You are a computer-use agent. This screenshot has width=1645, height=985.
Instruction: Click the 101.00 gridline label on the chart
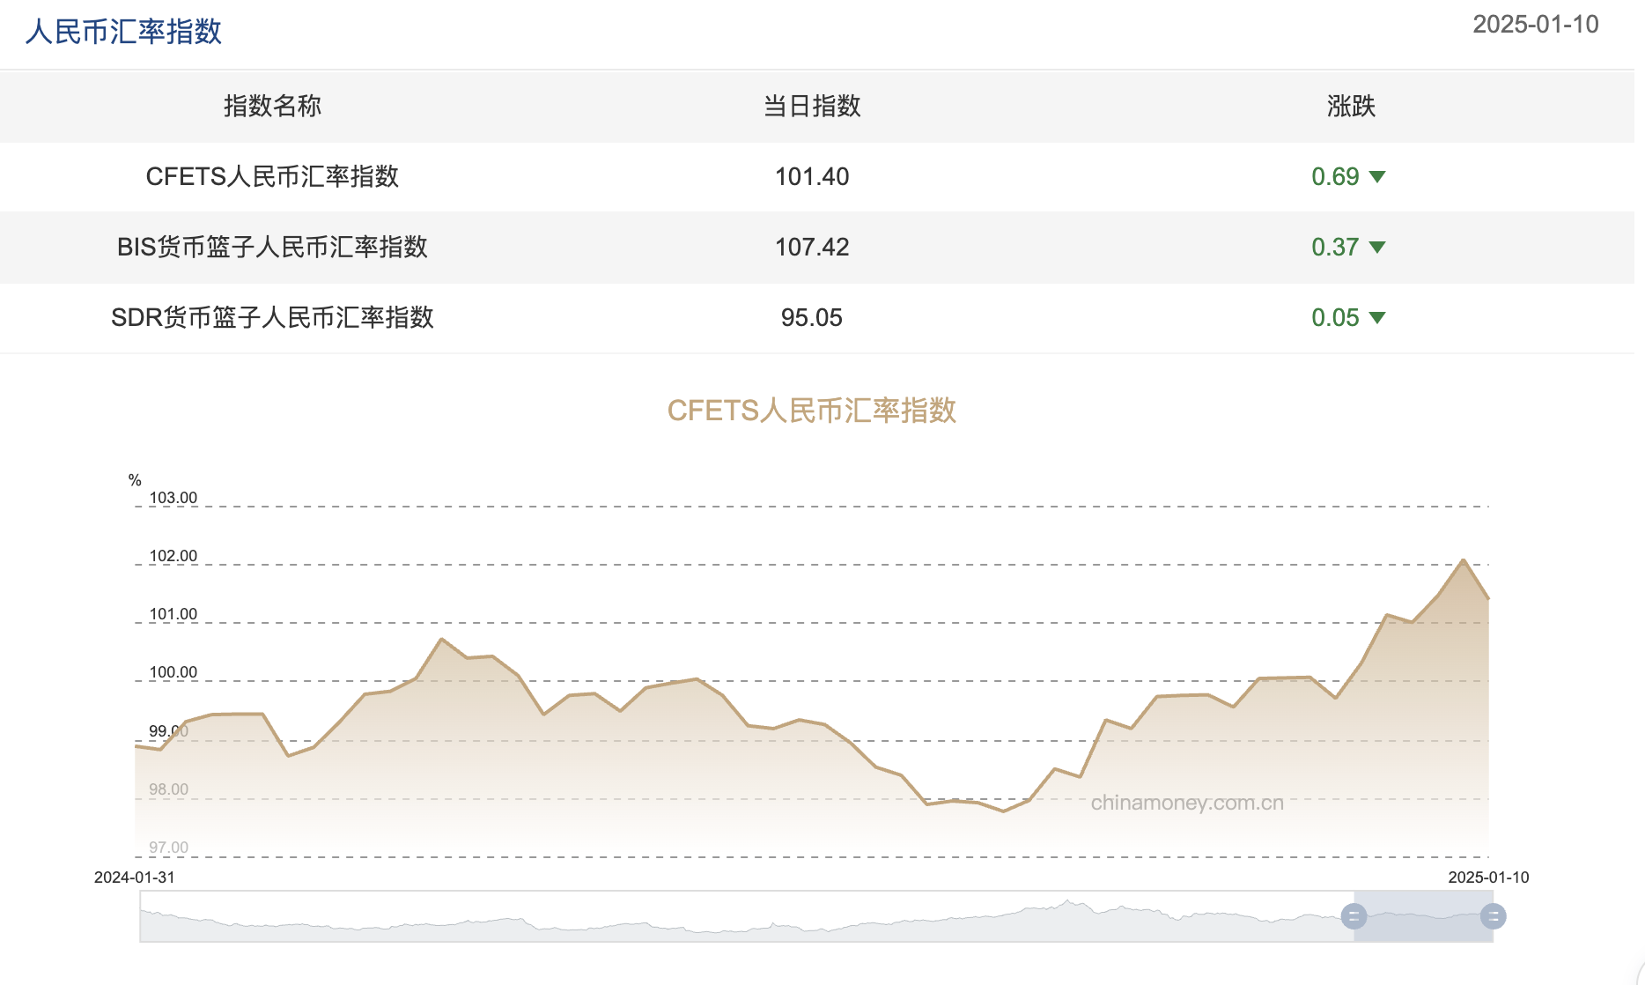click(x=173, y=614)
